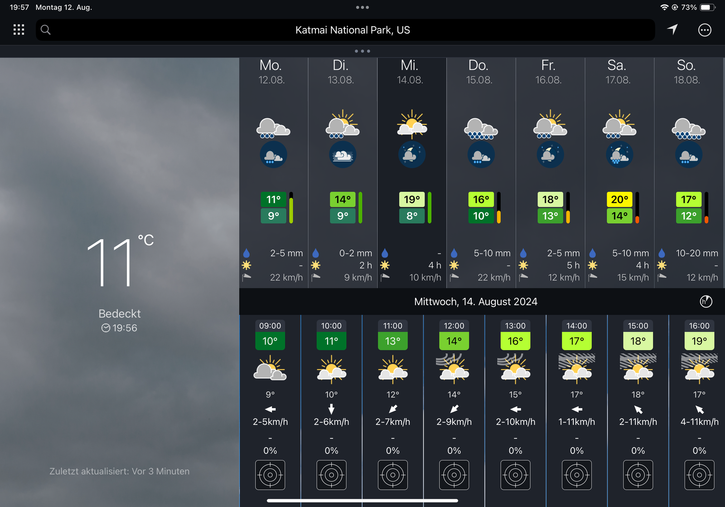Click Wednesday's 8° low temperature badge
725x507 pixels.
pyautogui.click(x=412, y=216)
